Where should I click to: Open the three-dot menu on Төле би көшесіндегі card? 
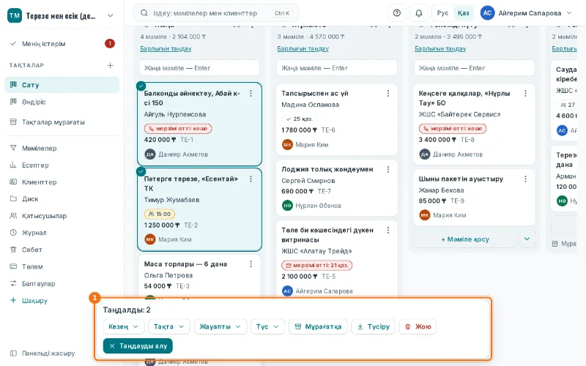coord(388,230)
